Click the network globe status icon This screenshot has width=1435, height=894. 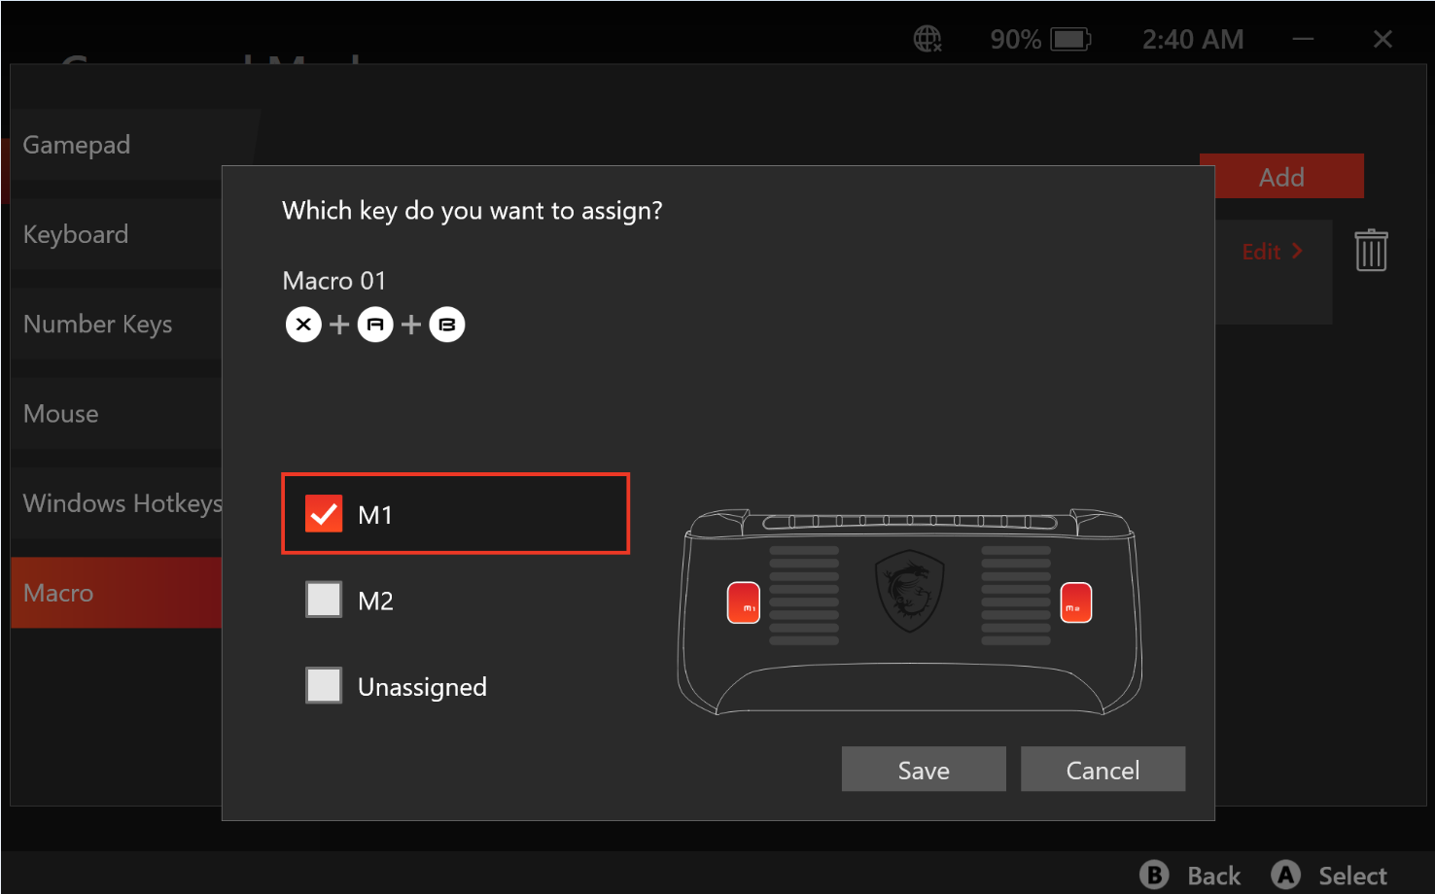click(927, 39)
